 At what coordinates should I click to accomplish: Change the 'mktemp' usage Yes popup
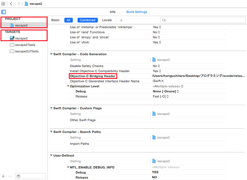157,27
